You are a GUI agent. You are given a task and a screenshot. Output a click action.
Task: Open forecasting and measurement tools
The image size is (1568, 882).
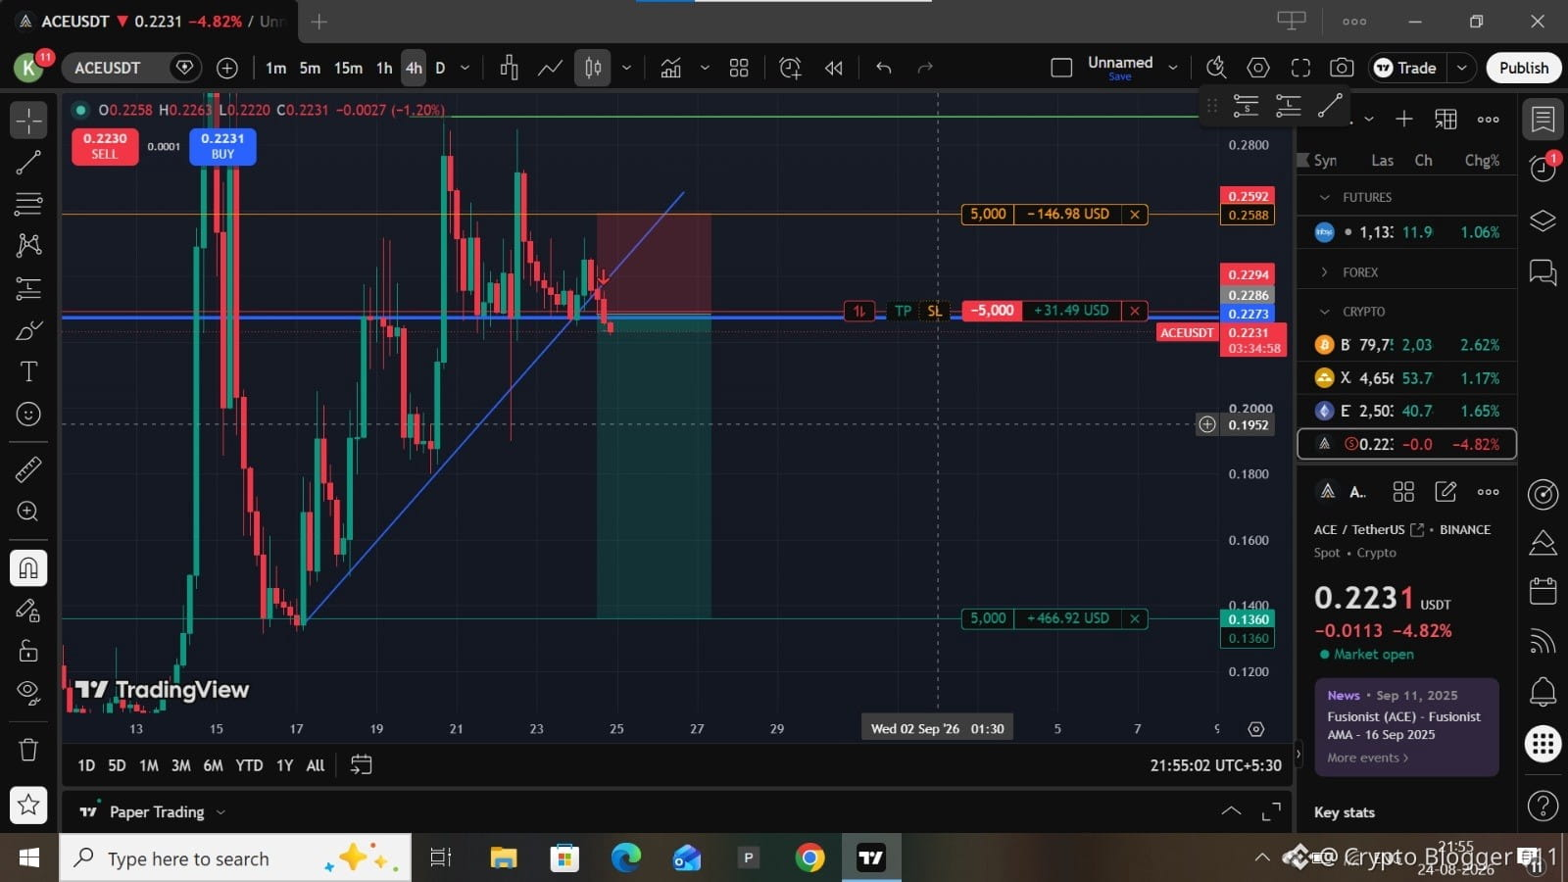[28, 288]
